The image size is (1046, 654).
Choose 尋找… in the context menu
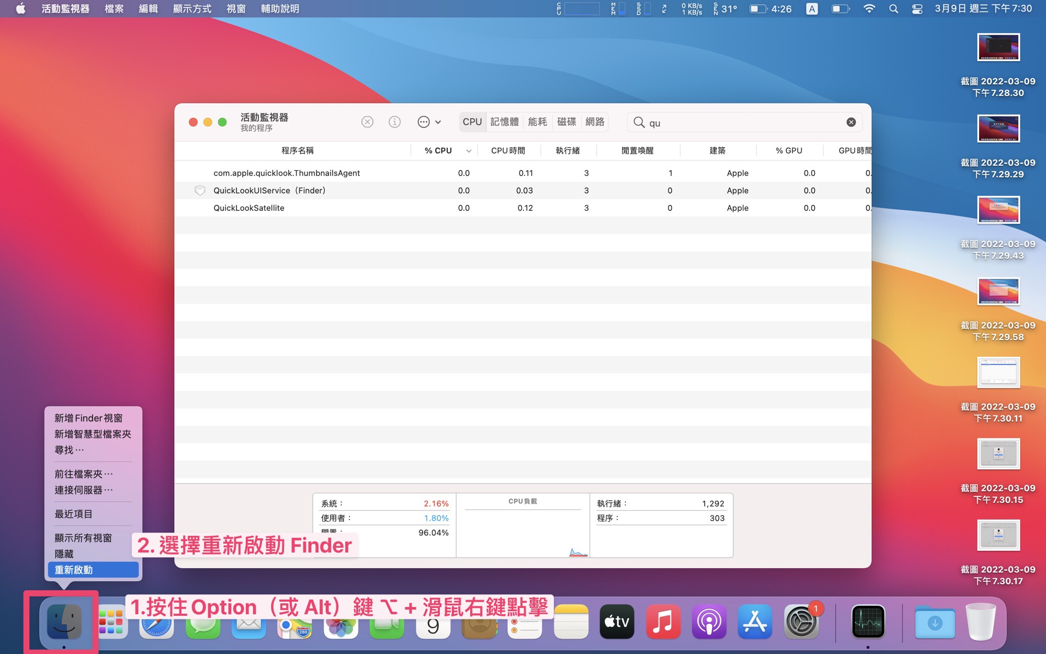click(x=93, y=450)
